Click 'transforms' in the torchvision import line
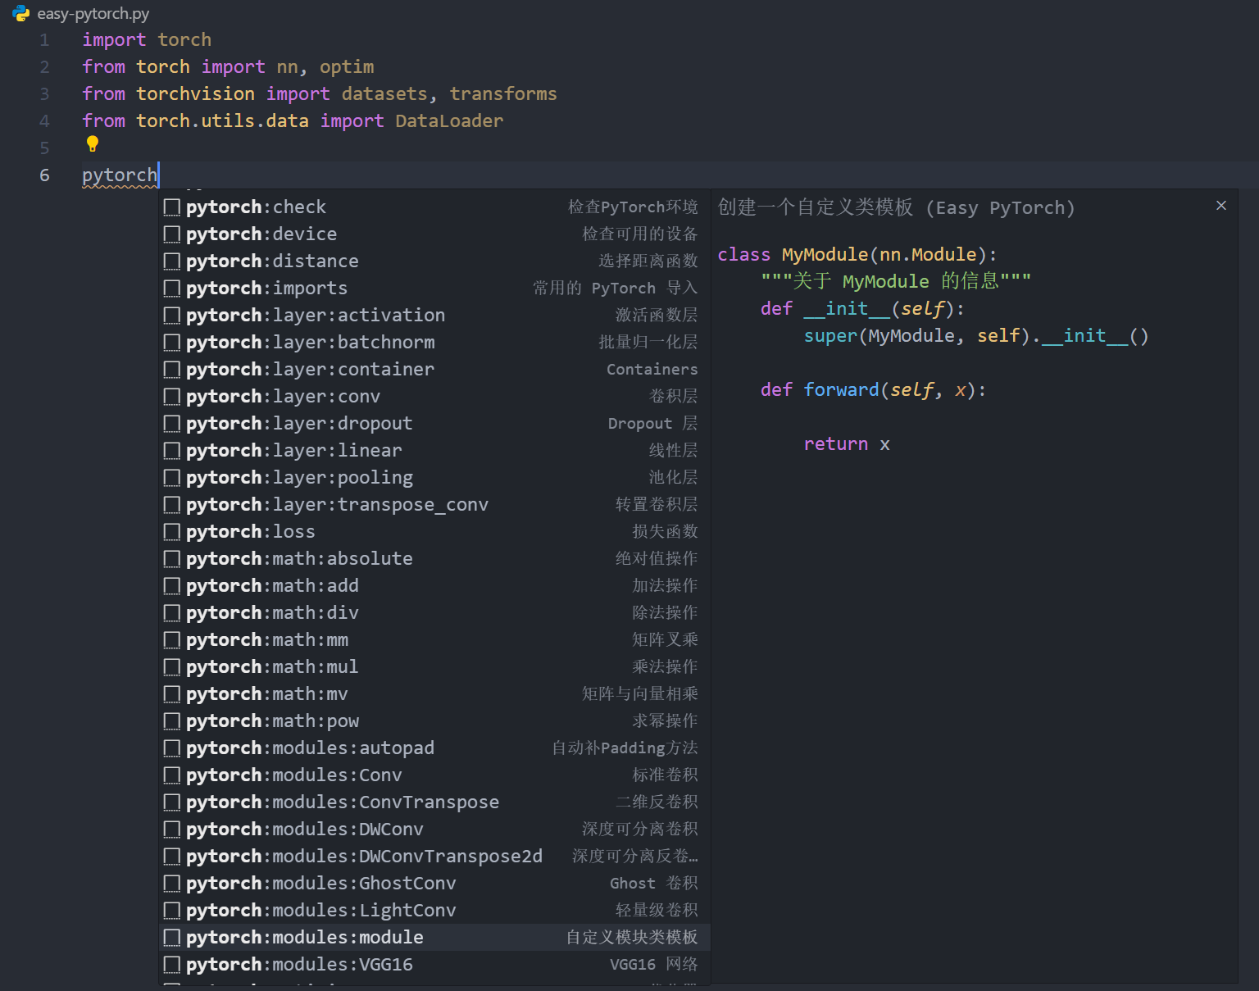 (x=503, y=94)
